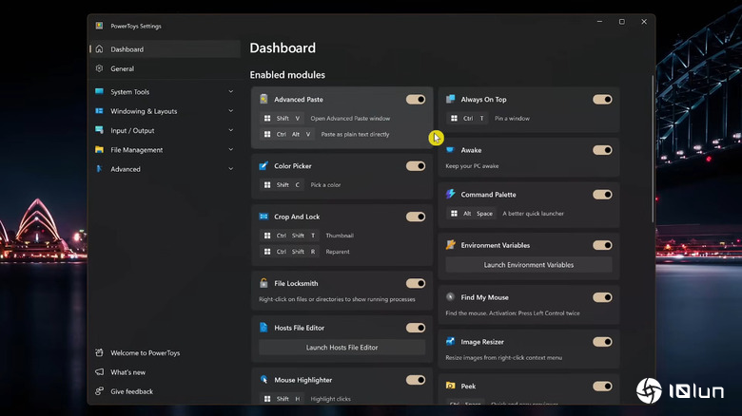Click Launch Environment Variables button

[528, 265]
